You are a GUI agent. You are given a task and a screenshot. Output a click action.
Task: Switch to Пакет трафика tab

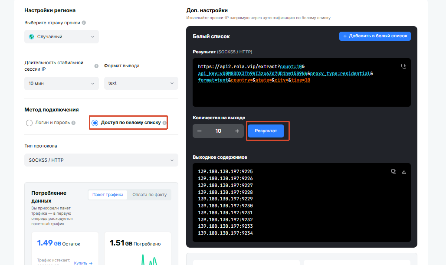(108, 195)
